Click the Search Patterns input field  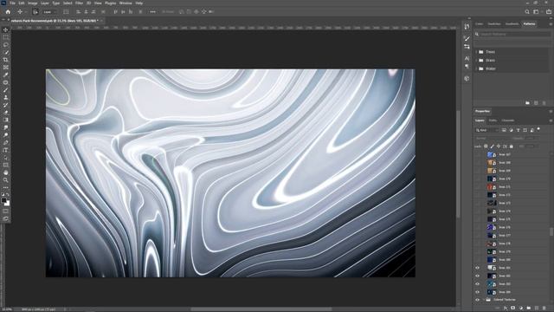[x=512, y=35]
